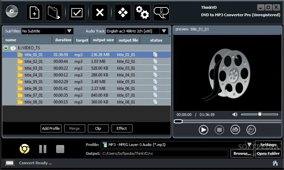Select the title_03_01 row
Screen dimensions: 284x170
tap(87, 68)
